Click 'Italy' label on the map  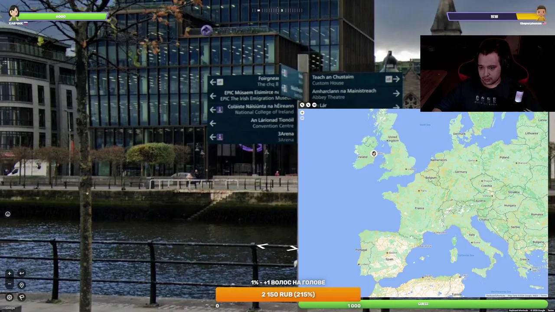coord(471,235)
